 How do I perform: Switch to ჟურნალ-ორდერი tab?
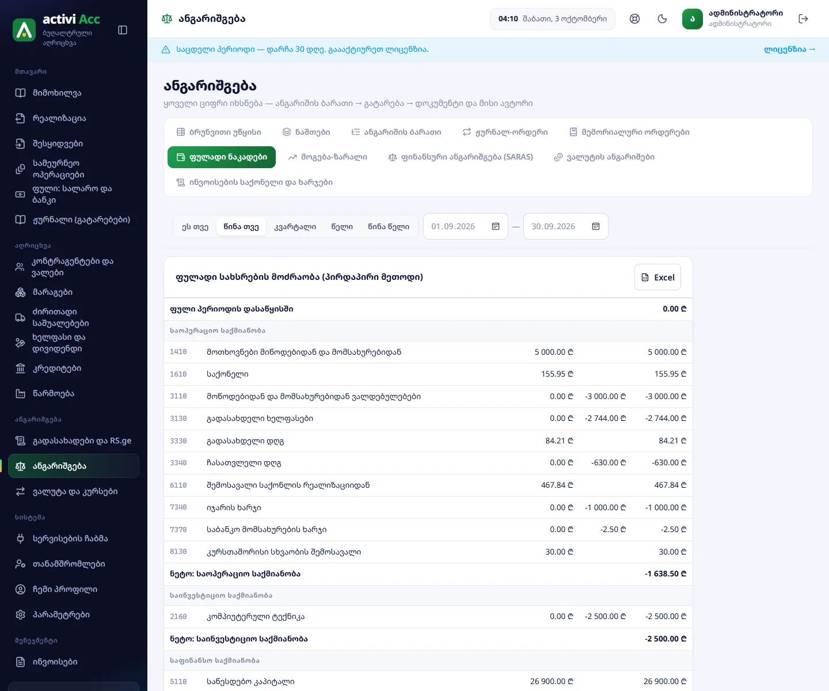coord(505,132)
